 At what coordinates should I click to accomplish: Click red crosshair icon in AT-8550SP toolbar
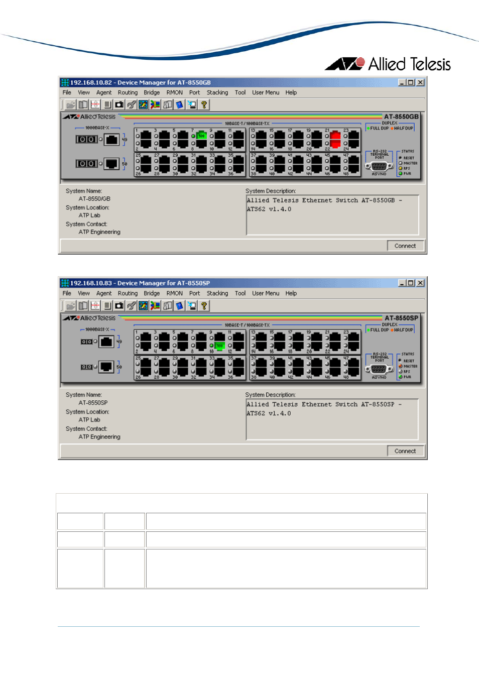click(x=95, y=305)
